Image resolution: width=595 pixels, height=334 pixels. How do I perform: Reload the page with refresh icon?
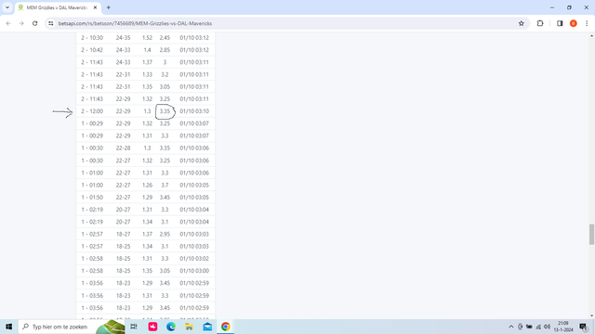35,23
